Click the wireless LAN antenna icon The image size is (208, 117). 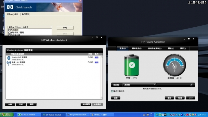(x=9, y=63)
